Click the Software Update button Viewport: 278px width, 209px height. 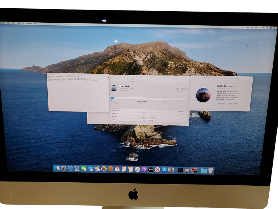tap(233, 103)
